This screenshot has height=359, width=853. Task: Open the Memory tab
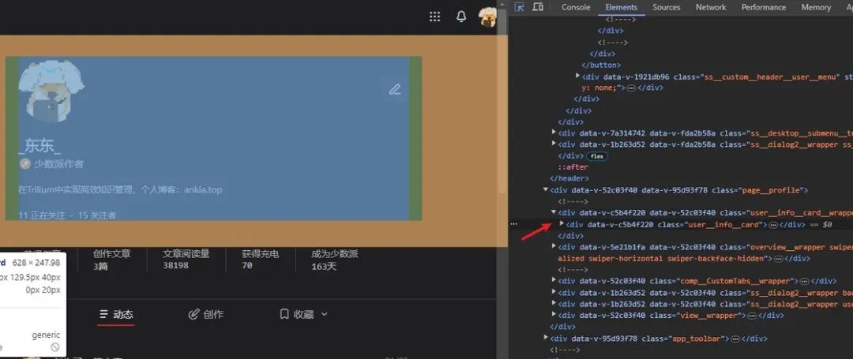(816, 7)
